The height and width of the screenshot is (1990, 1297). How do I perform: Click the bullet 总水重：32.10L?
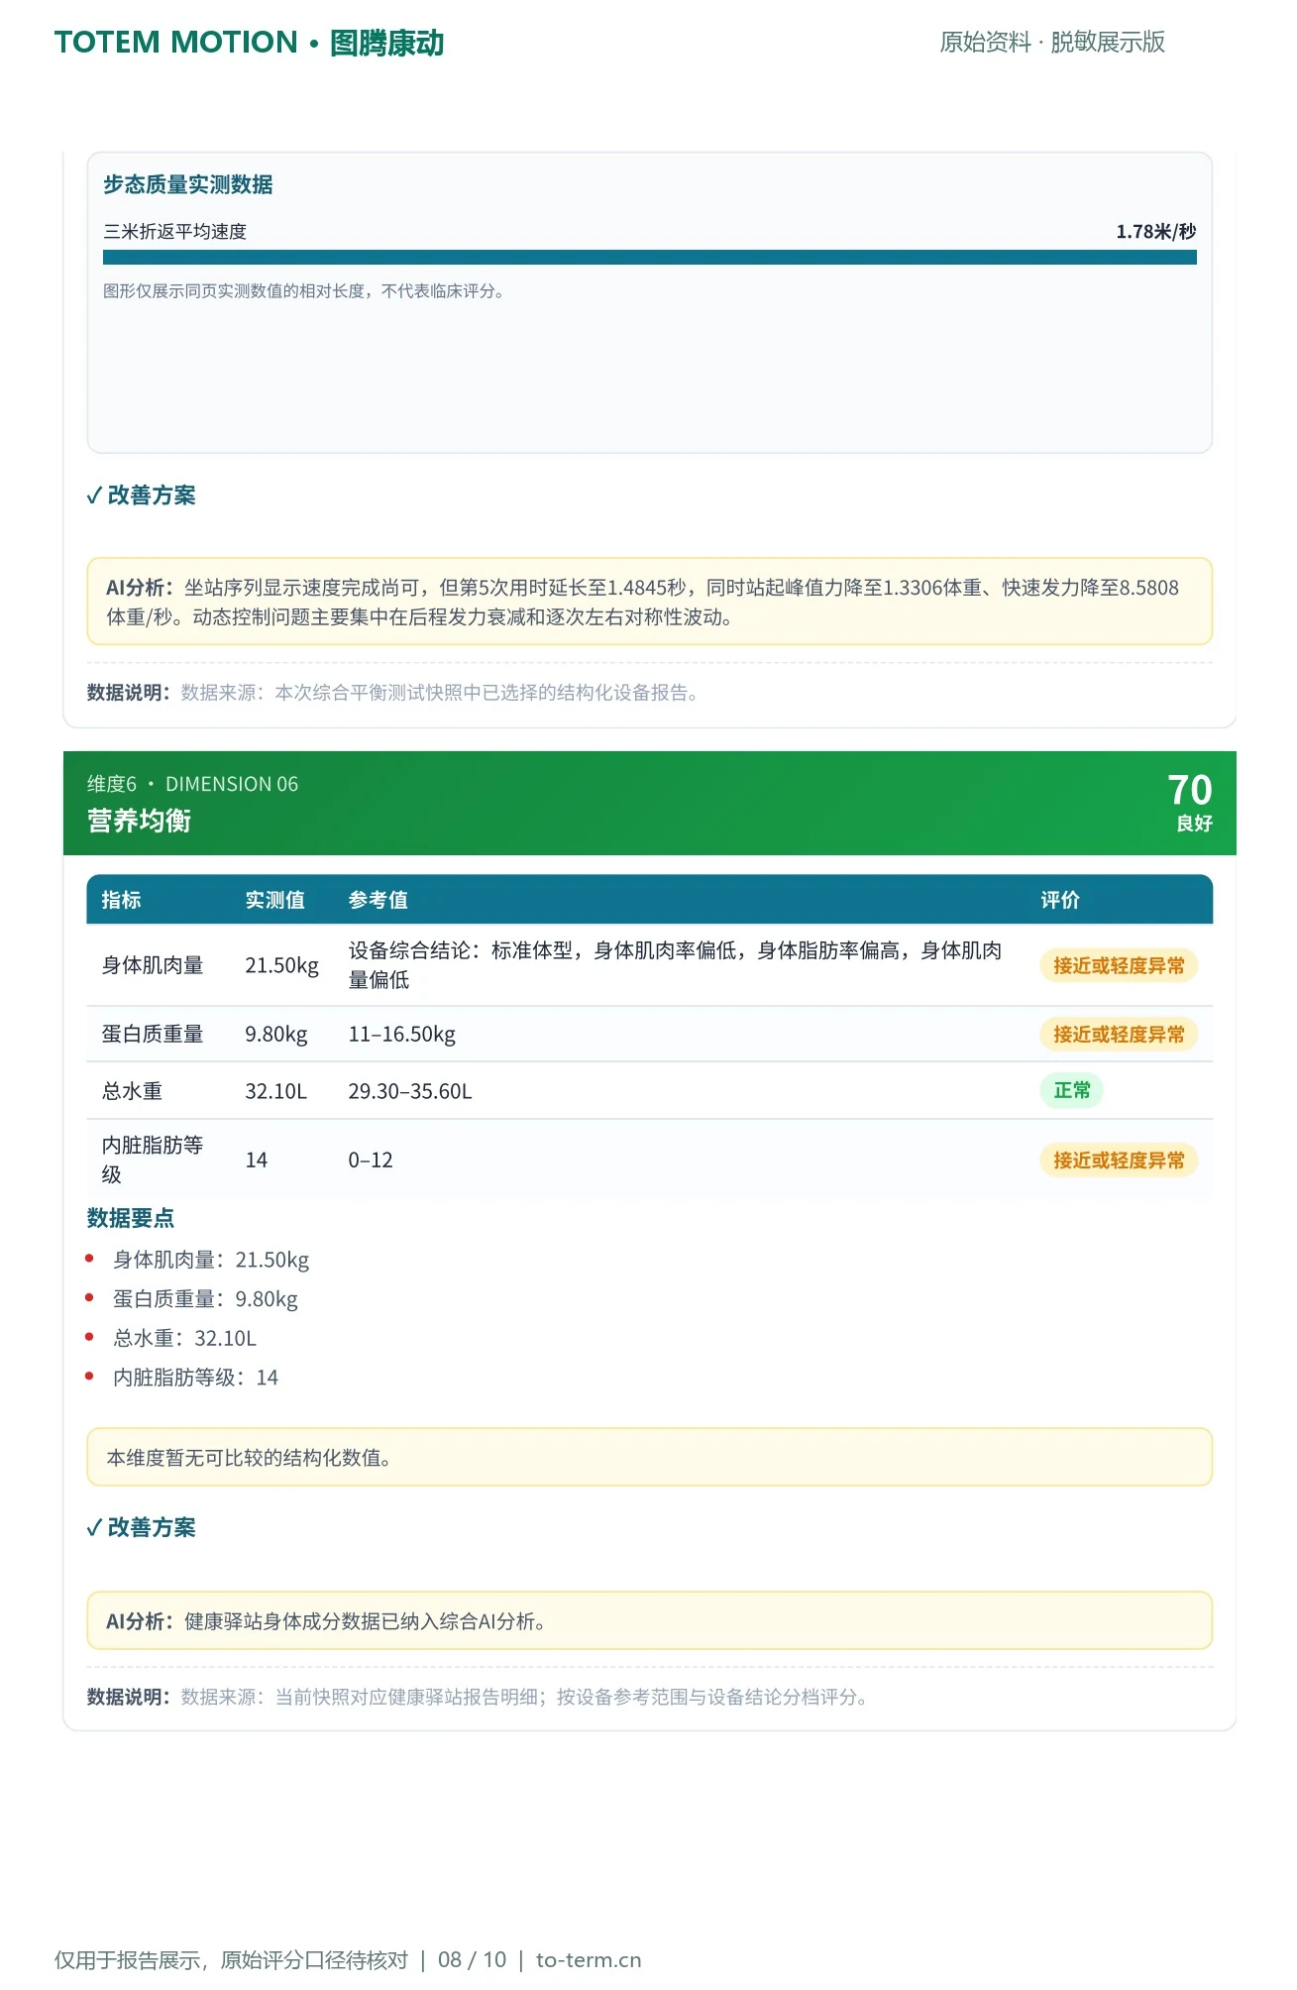tap(184, 1338)
